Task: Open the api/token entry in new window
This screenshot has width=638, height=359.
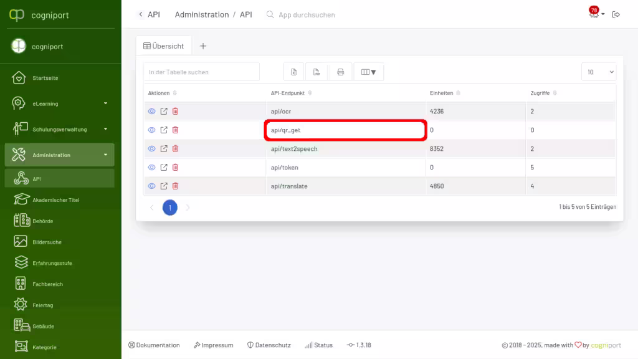Action: tap(164, 168)
